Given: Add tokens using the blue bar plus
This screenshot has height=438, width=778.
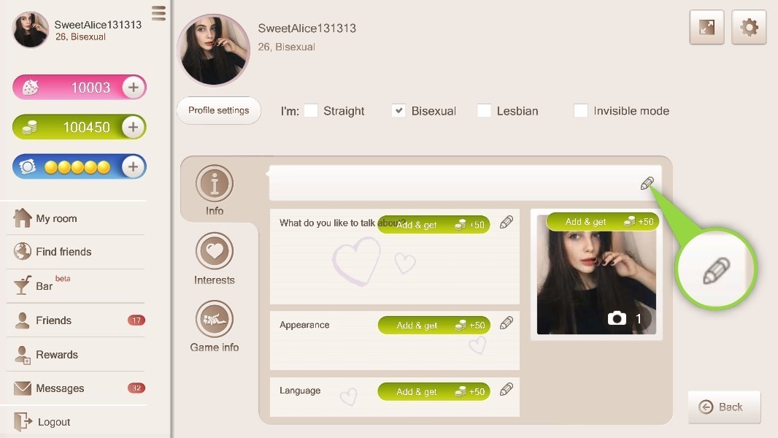Looking at the screenshot, I should (133, 166).
